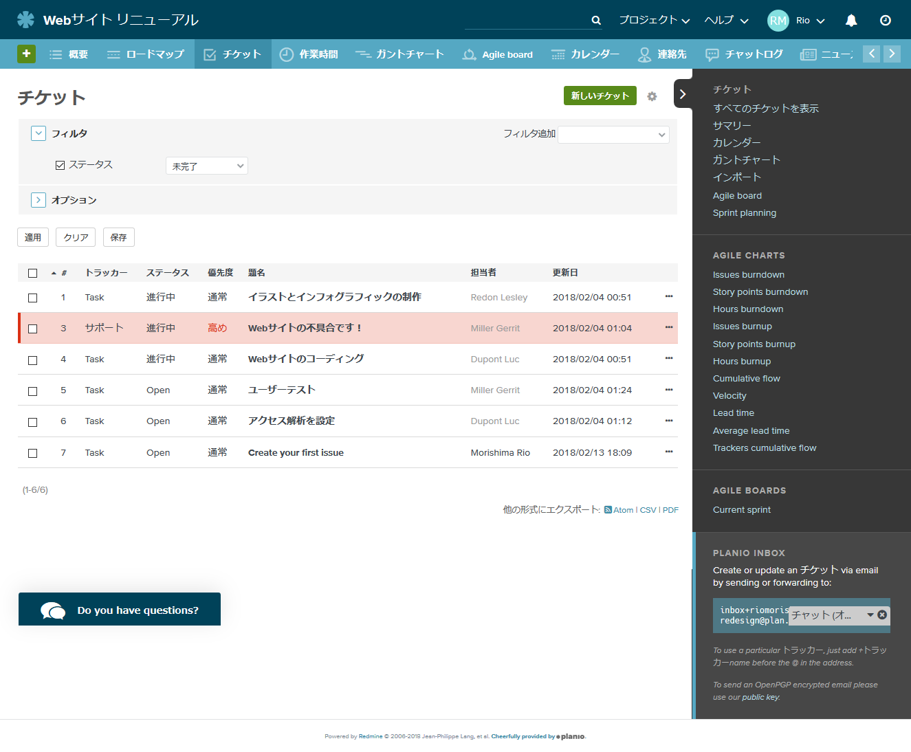Open the Rio user dropdown
Screen dimensions: 911x752
pos(810,21)
